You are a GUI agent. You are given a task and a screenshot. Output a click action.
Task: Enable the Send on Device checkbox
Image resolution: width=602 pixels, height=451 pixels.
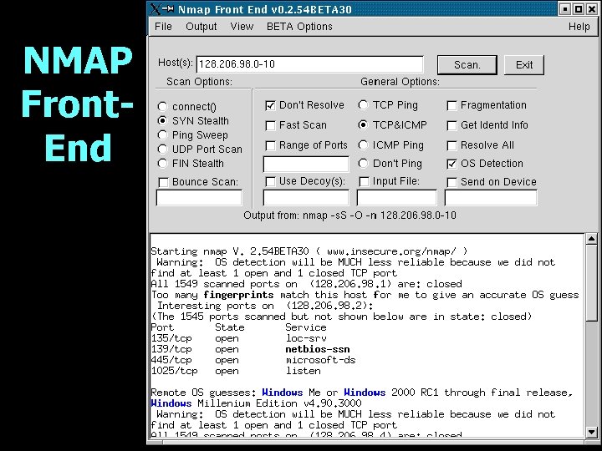click(451, 182)
